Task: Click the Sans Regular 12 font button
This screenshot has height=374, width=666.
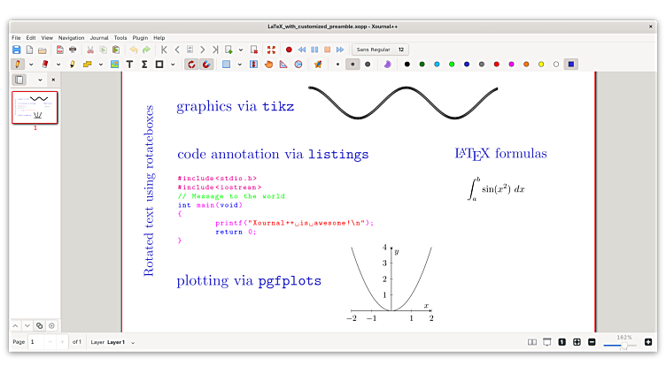Action: pos(380,50)
